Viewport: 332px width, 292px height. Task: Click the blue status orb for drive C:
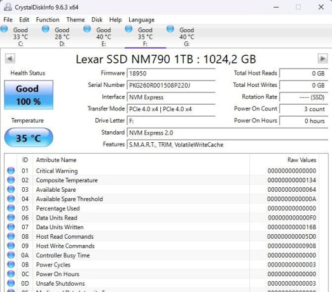click(x=4, y=29)
